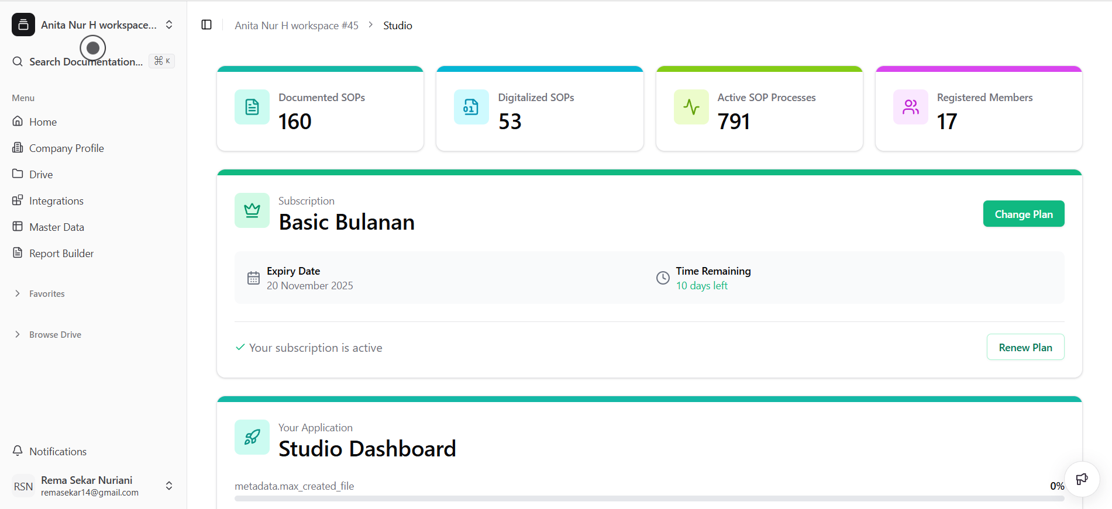Open Report Builder from the sidebar
1112x509 pixels.
click(61, 254)
